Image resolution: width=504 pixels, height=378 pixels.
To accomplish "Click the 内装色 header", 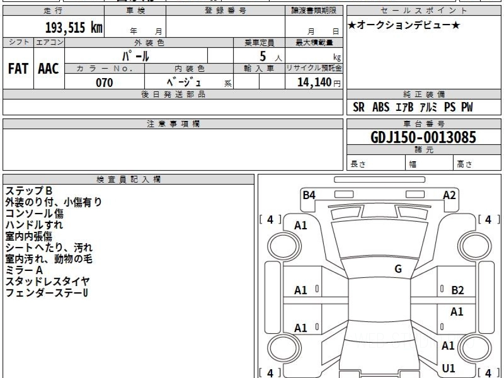I will (x=189, y=68).
